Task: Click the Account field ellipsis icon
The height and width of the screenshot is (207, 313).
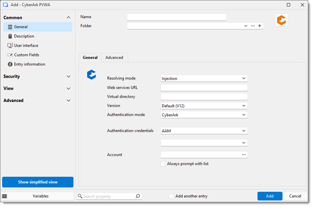Action: 243,155
